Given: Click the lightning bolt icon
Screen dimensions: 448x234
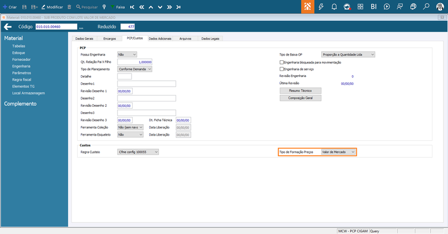Looking at the screenshot, I should pyautogui.click(x=321, y=7).
